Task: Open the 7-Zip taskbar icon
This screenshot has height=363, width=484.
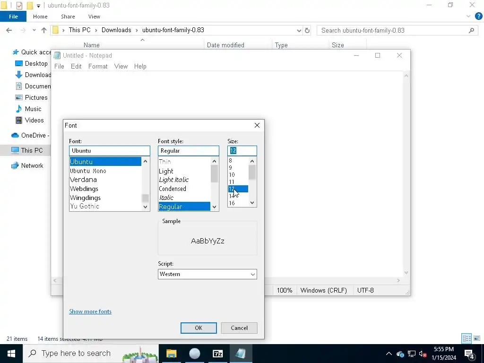Action: pos(217,354)
